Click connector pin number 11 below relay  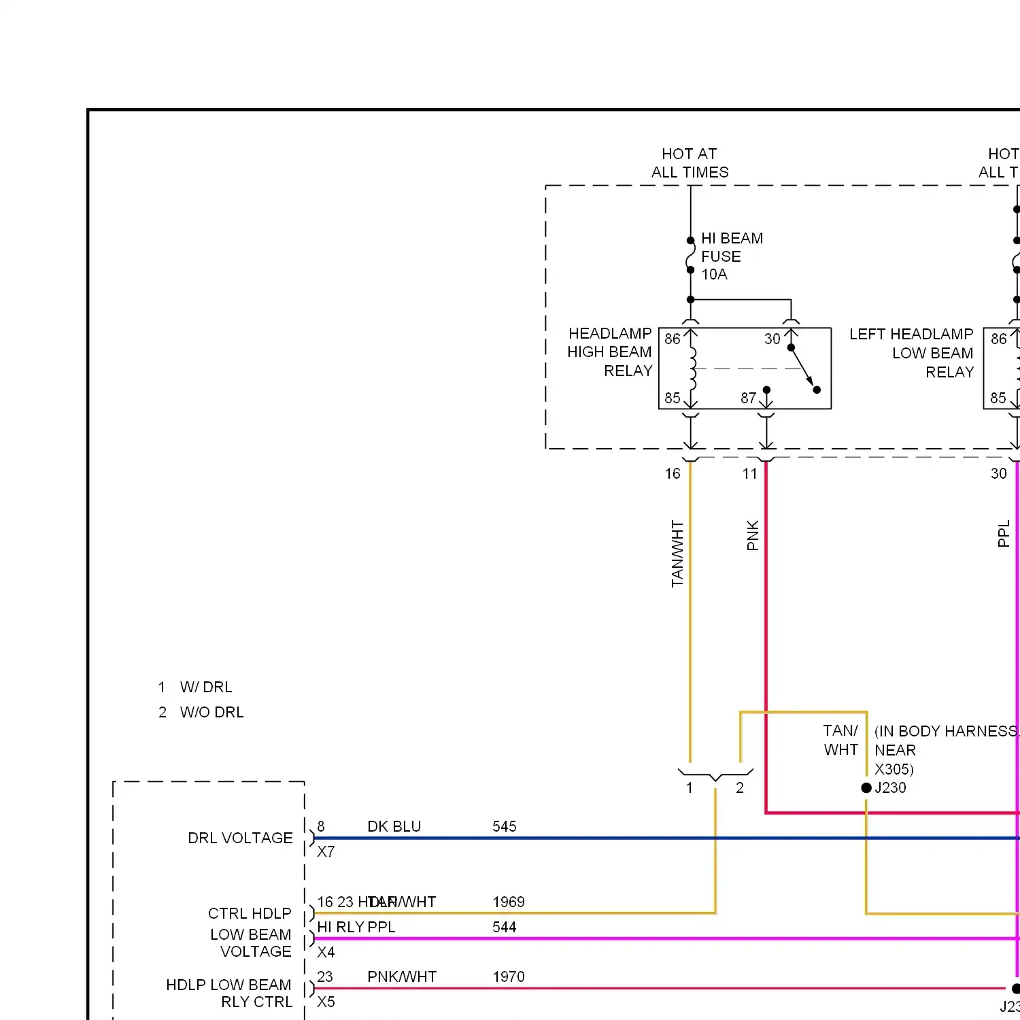click(749, 473)
